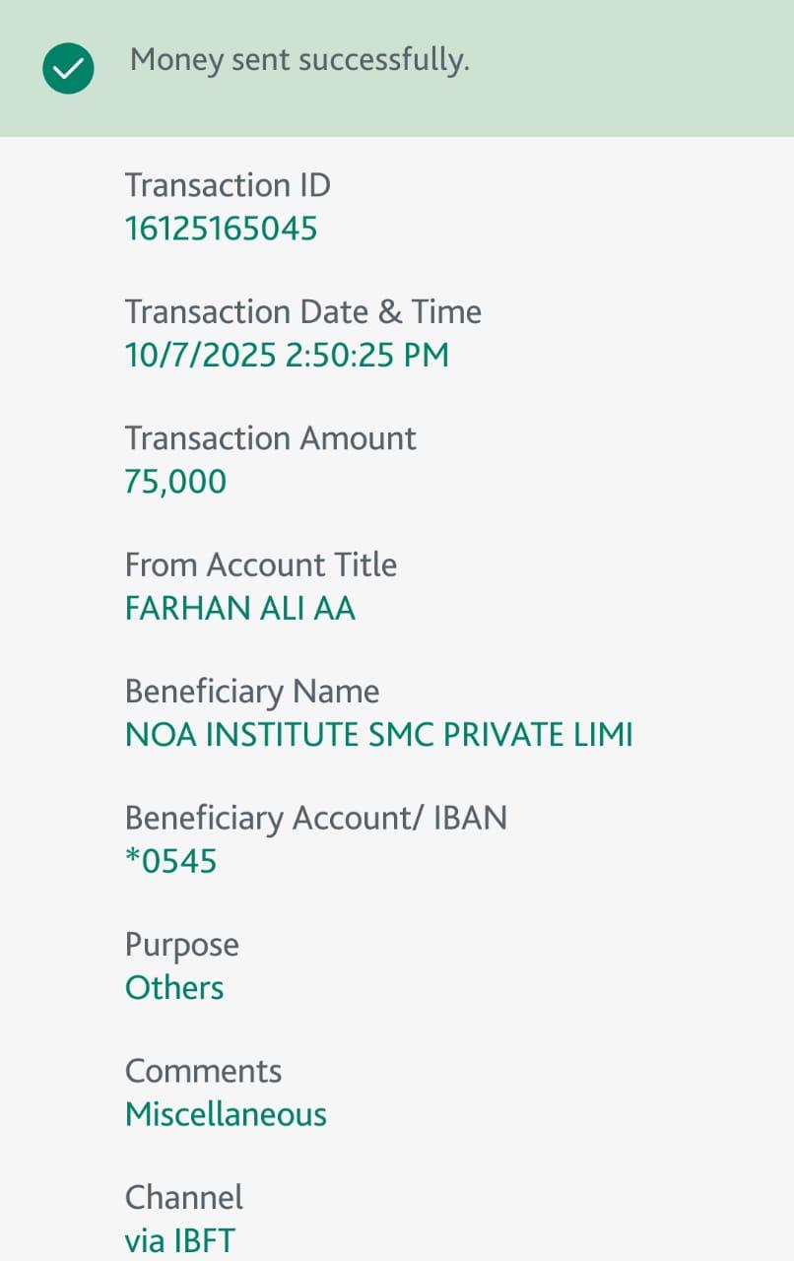Image resolution: width=794 pixels, height=1261 pixels.
Task: Click the Channel label
Action: [183, 1197]
